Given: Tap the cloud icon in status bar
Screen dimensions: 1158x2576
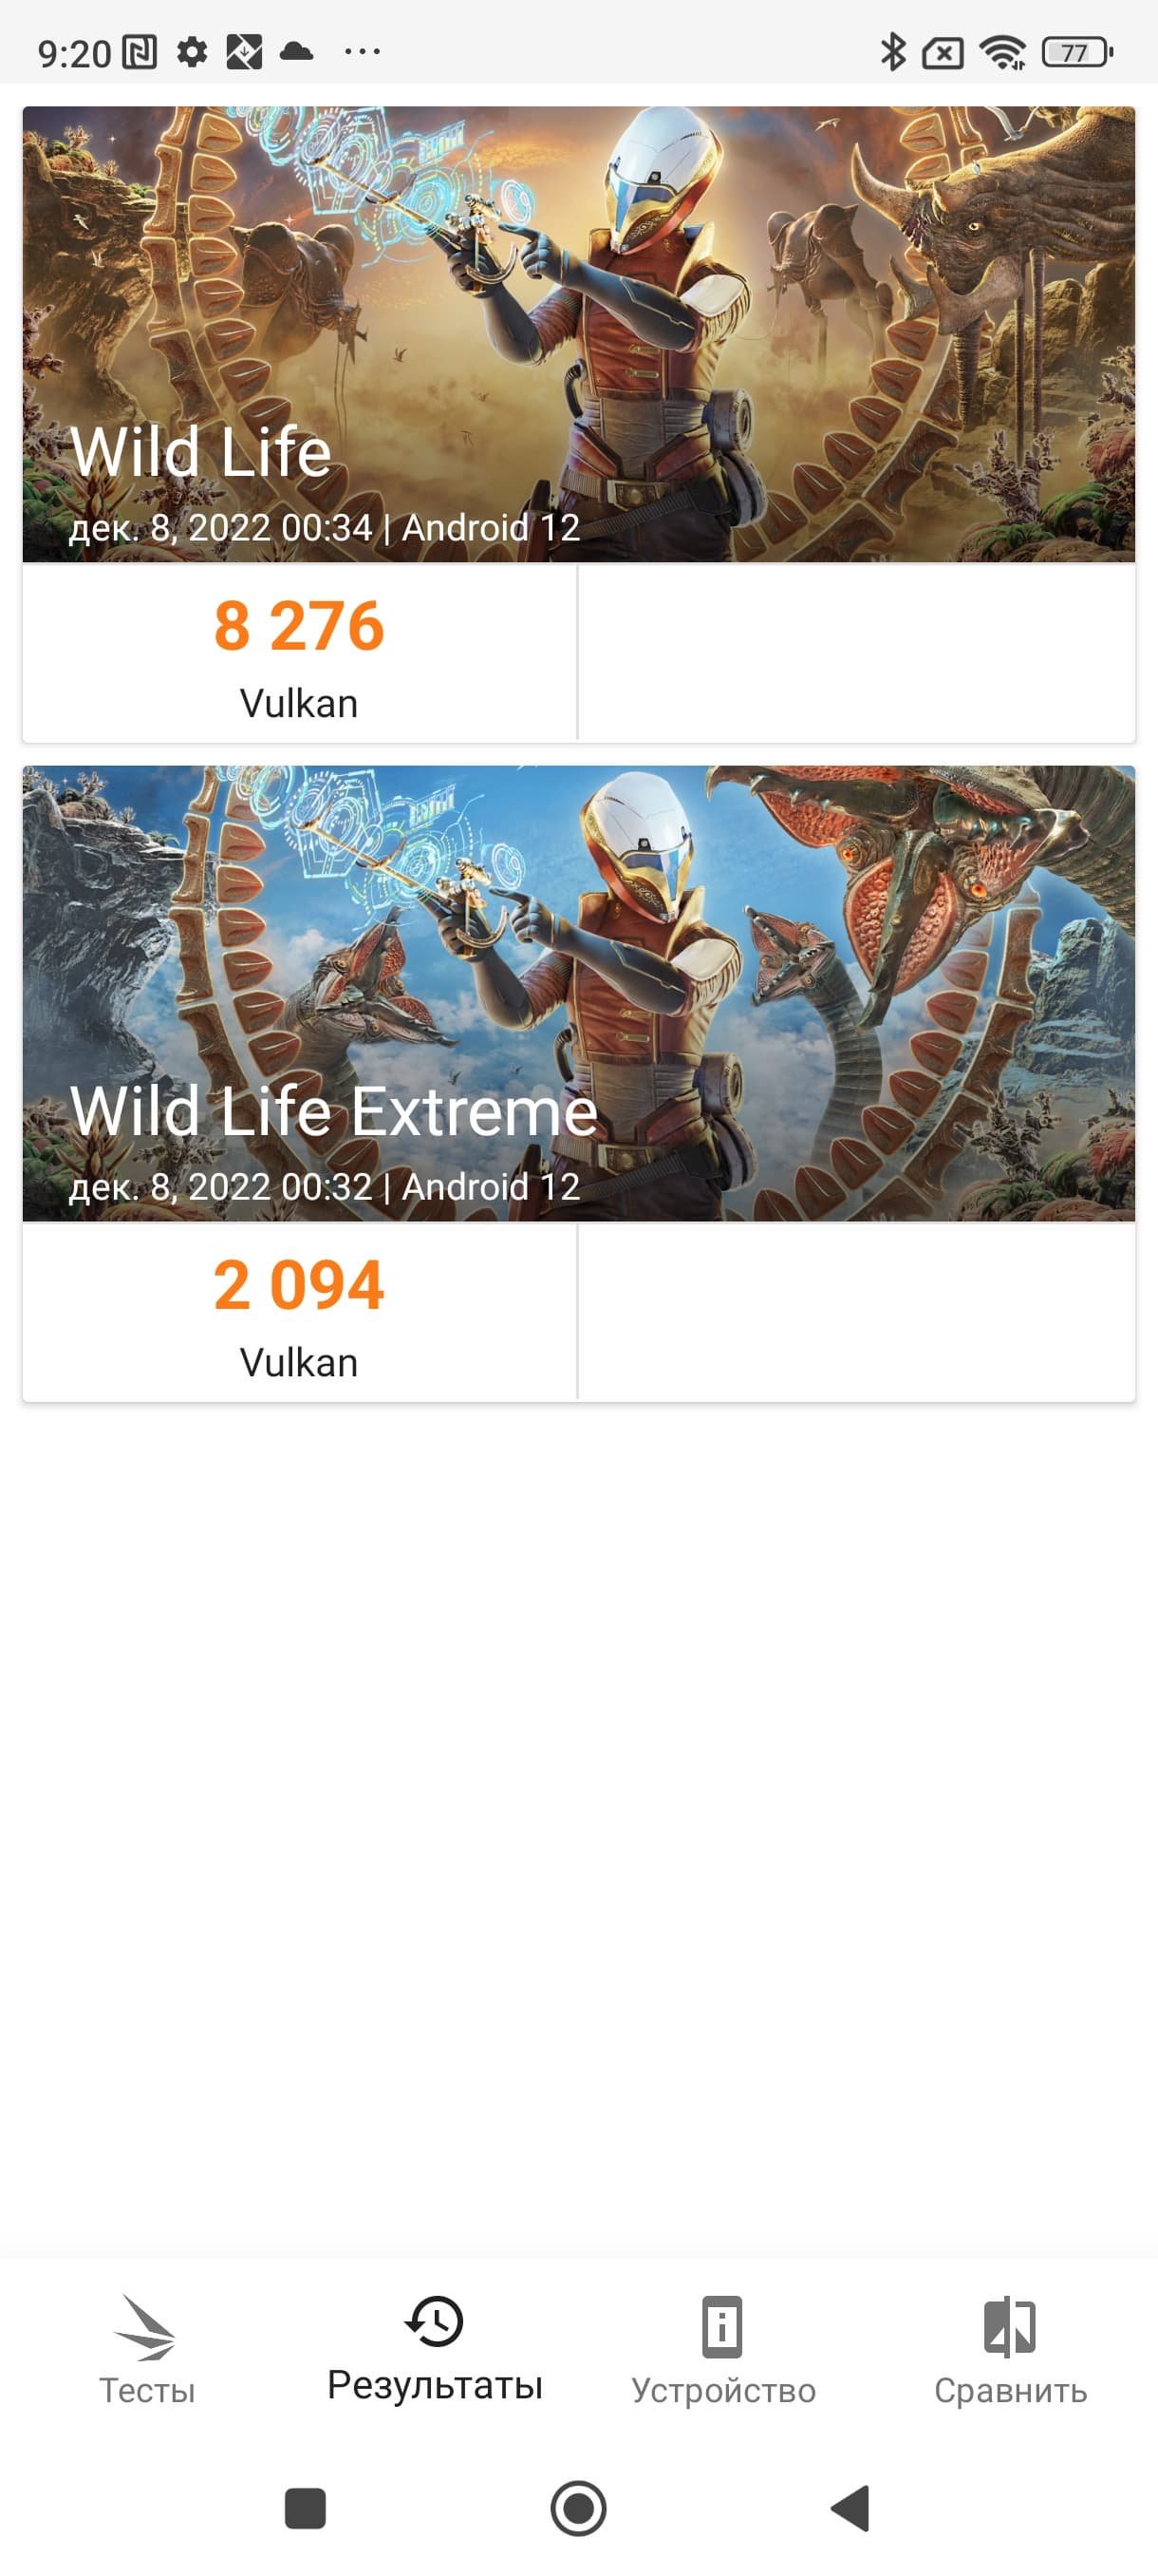Looking at the screenshot, I should point(297,52).
